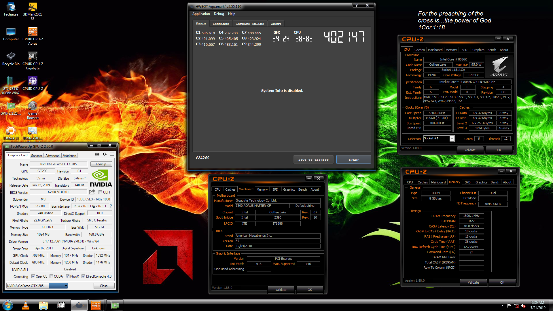Open the GPU-Z hamburger menu icon

(x=112, y=154)
